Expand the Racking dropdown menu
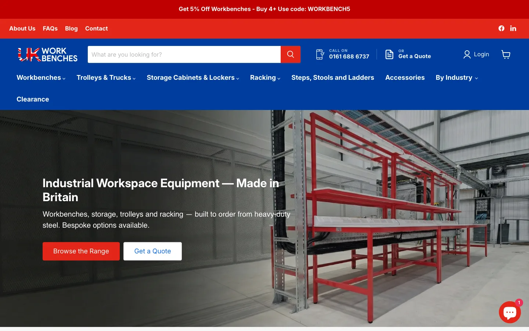 coord(265,78)
